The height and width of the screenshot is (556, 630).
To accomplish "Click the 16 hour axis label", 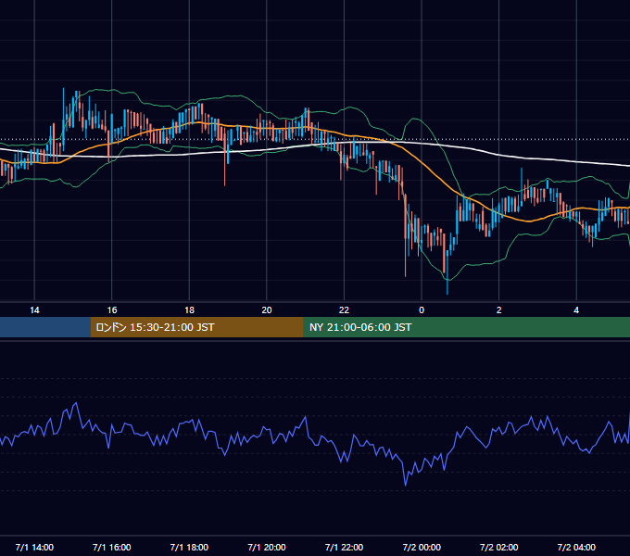I will tap(112, 310).
